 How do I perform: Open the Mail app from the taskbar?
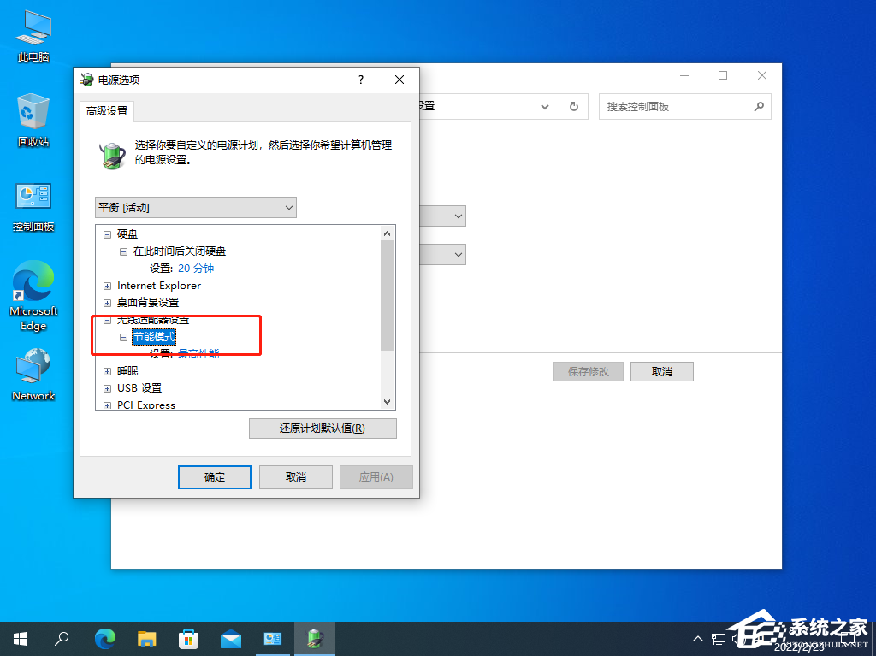tap(230, 638)
